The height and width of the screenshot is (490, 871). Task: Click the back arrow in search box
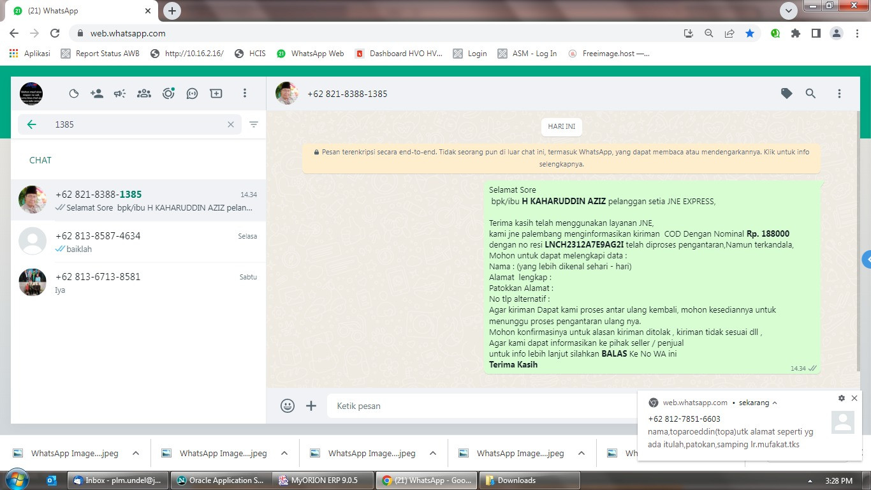[x=31, y=124]
